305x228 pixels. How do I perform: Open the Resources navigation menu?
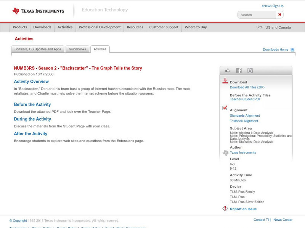pos(135,27)
